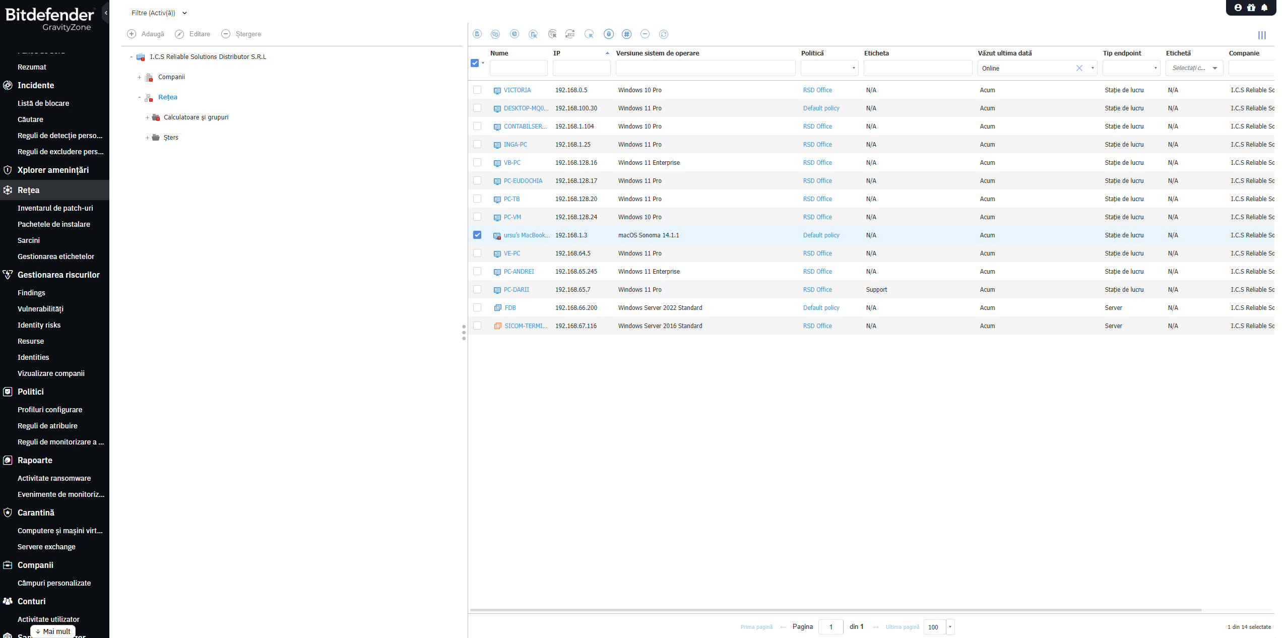
Task: Click the single cursor arrow toolbar icon
Action: tap(589, 34)
